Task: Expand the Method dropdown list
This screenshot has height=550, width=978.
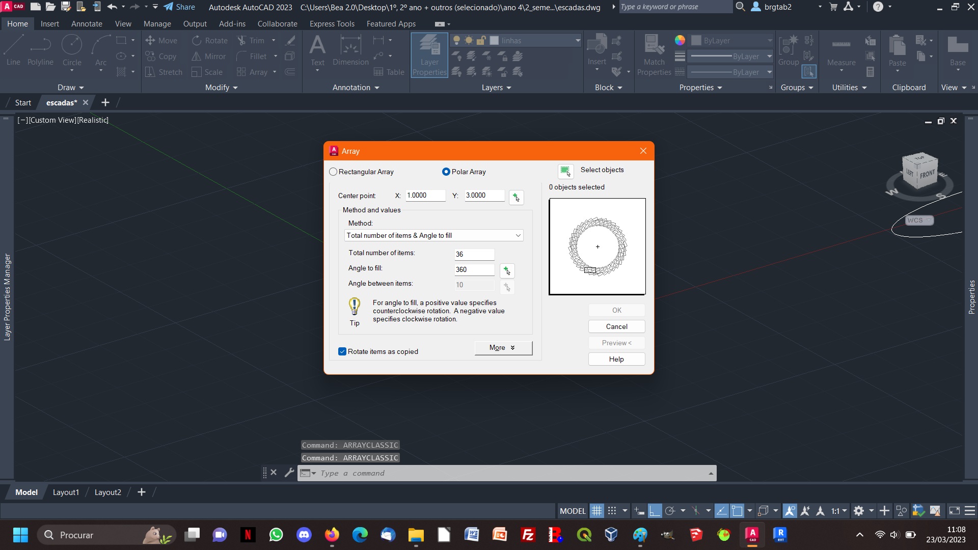Action: click(x=518, y=235)
